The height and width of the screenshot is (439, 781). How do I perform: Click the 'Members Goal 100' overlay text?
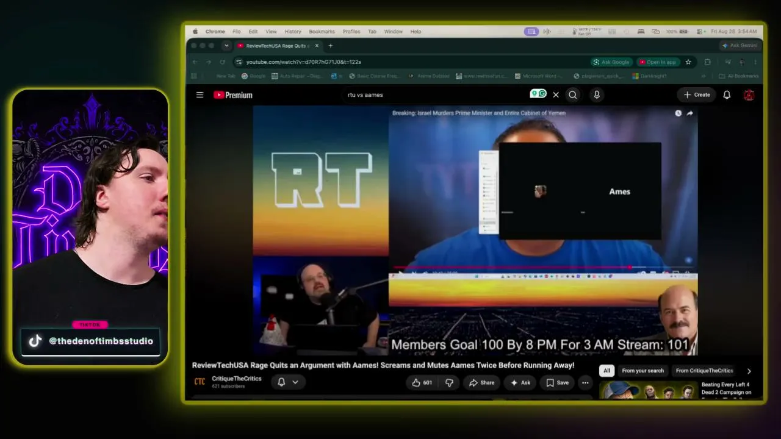click(x=540, y=344)
